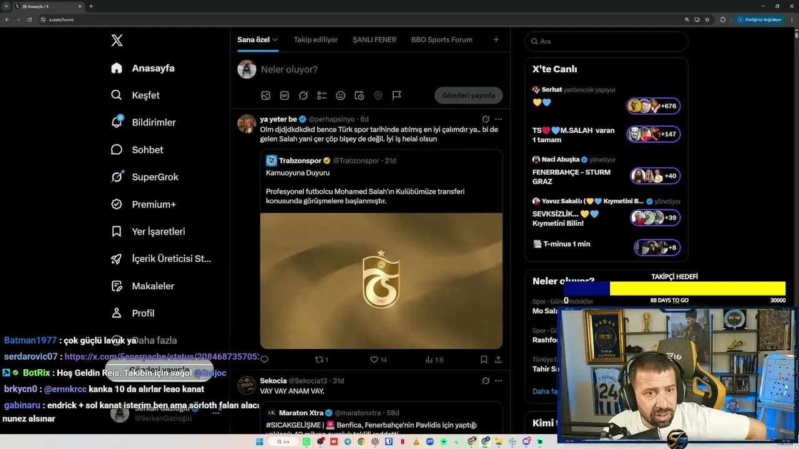Open Makaleler in the sidebar

[x=142, y=286]
